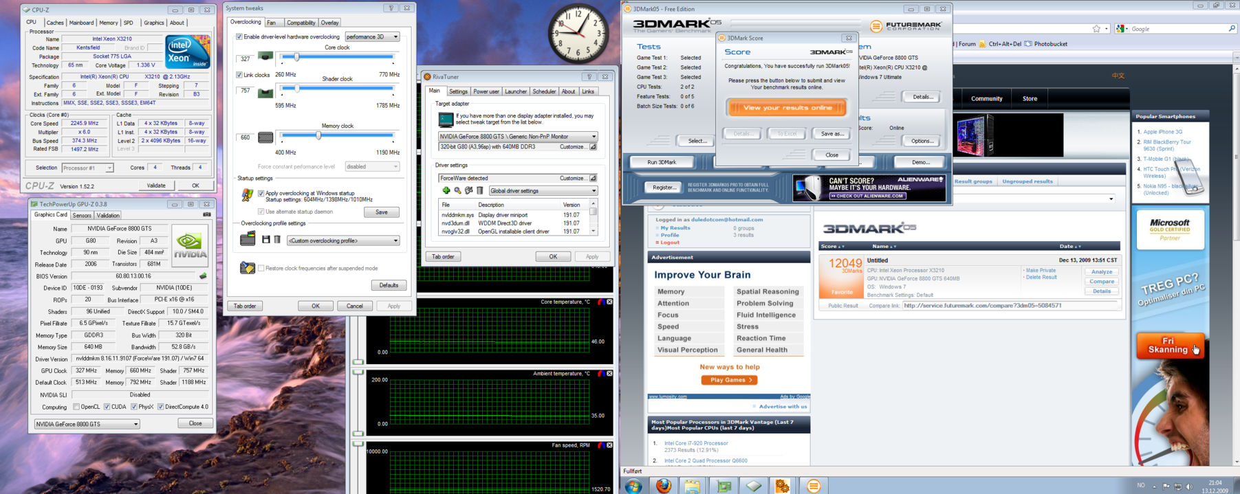Click Defaults button in System tweaks
1240x494 pixels.
tap(389, 285)
